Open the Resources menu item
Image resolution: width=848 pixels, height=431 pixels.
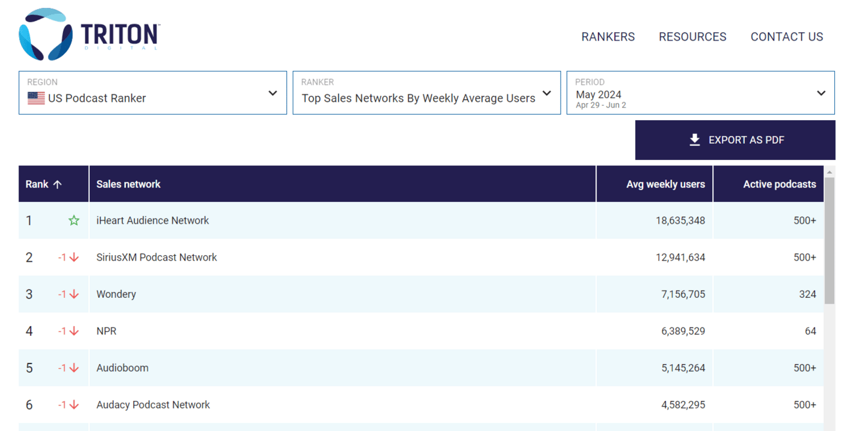pyautogui.click(x=692, y=37)
